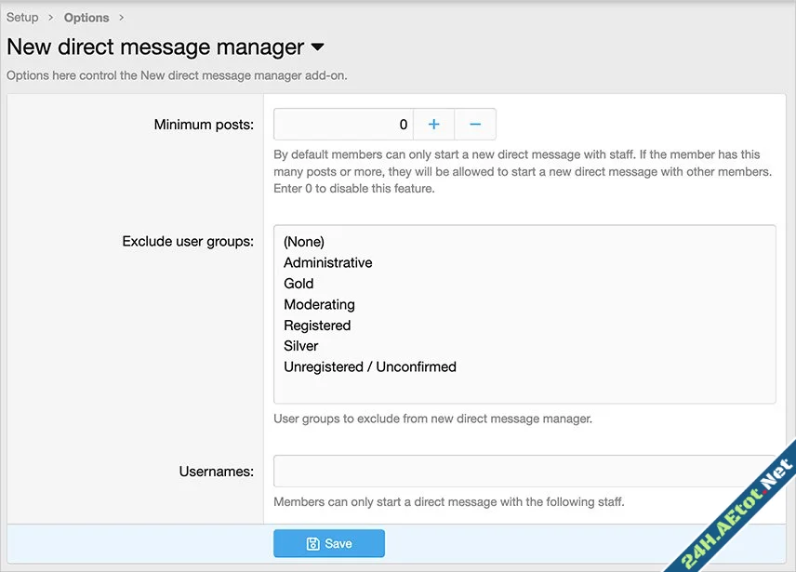This screenshot has width=796, height=572.
Task: Select the Registered user group
Action: [x=317, y=325]
